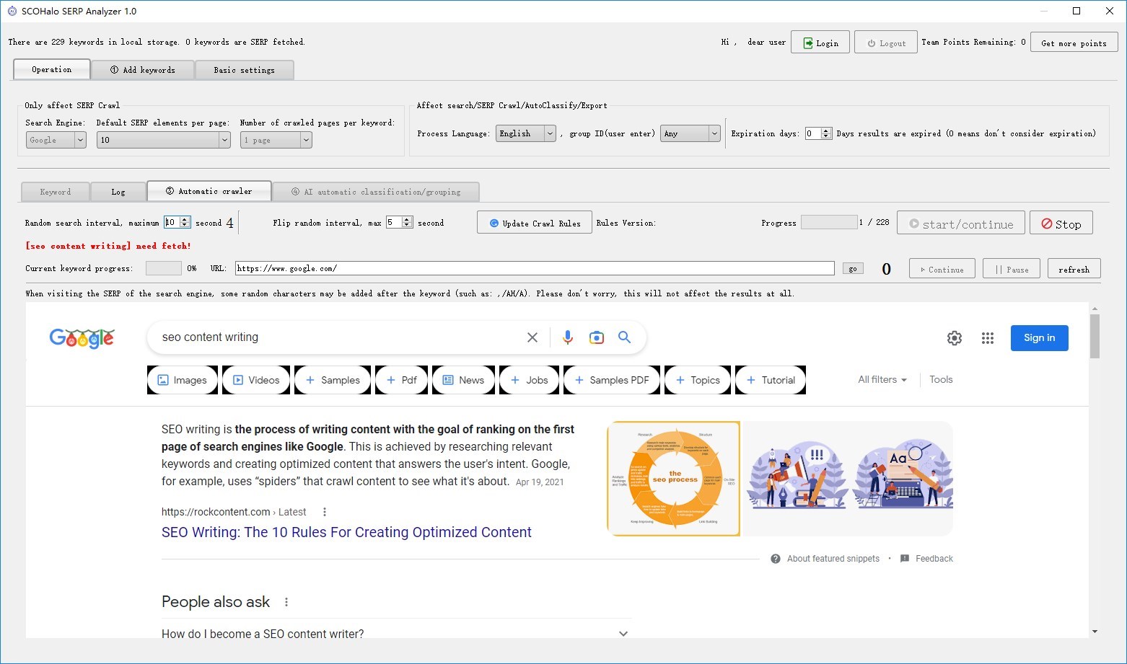The height and width of the screenshot is (664, 1127).
Task: Click Continue button
Action: [942, 269]
